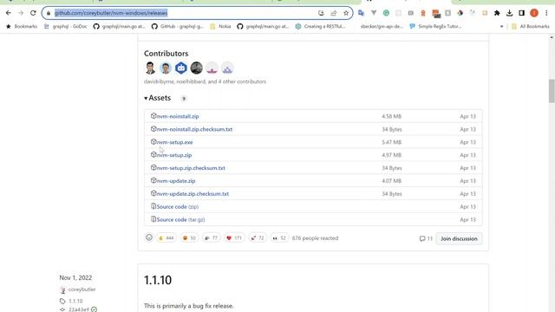This screenshot has height=312, width=555.
Task: Open the blue bot contributor avatar
Action: 181,68
